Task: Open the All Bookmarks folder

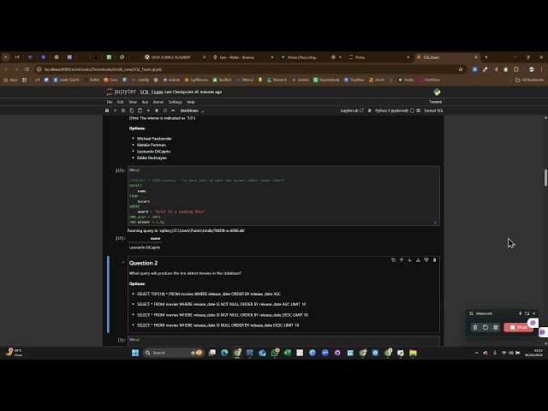Action: 529,80
